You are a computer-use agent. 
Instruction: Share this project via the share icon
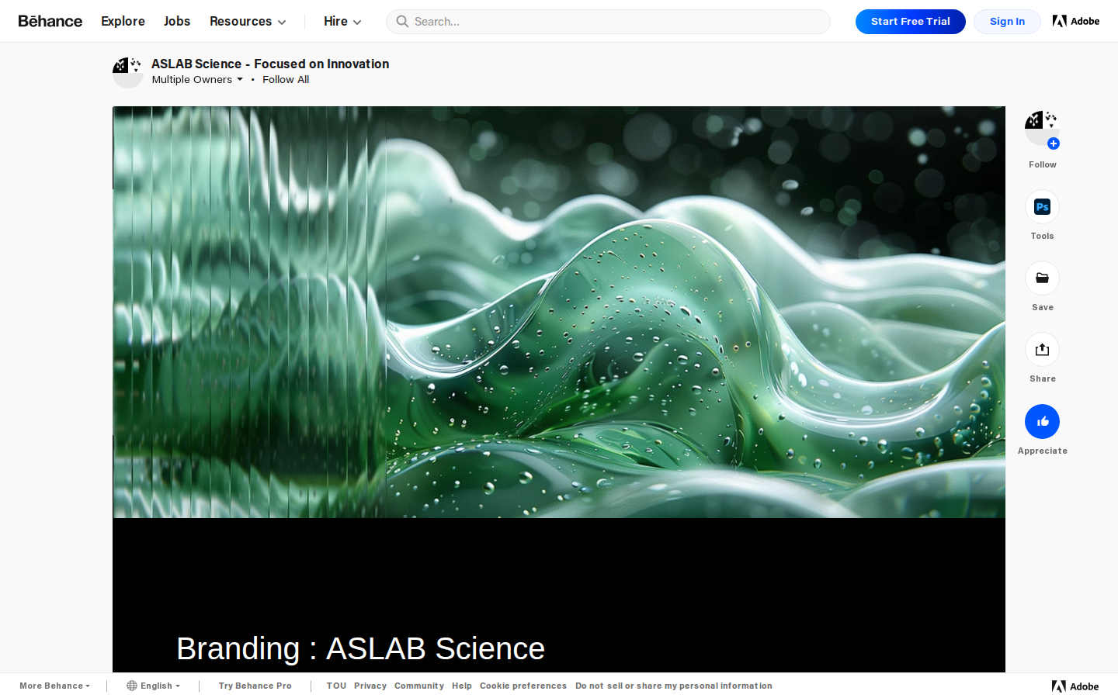pos(1042,349)
